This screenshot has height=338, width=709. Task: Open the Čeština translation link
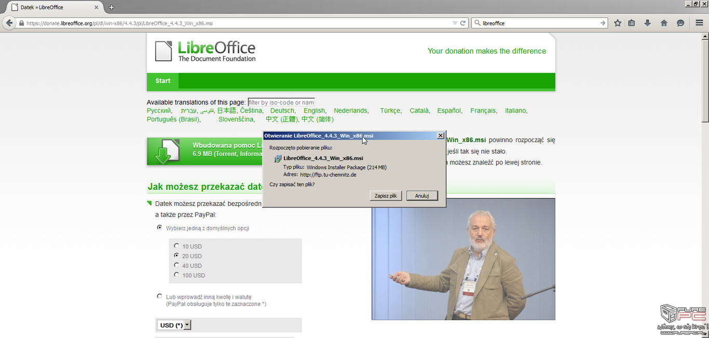point(251,110)
